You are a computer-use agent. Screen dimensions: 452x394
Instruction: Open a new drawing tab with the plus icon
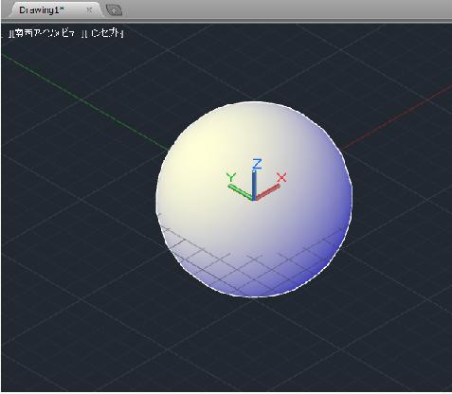114,10
